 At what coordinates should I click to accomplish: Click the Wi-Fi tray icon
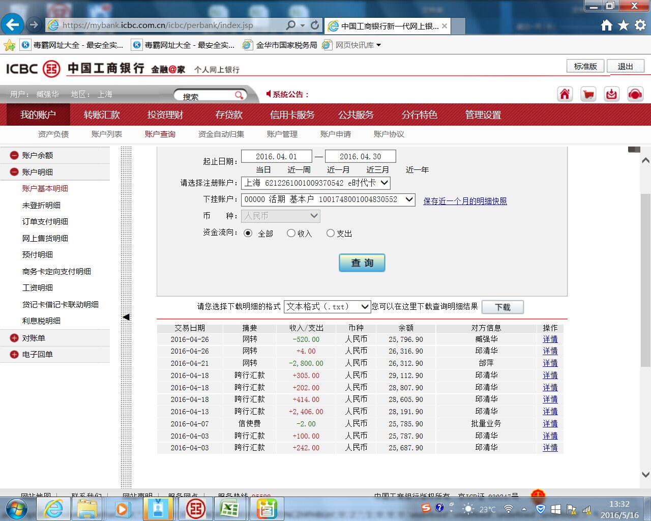[508, 509]
